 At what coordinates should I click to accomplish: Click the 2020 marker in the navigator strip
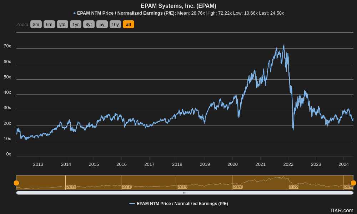pos(237,187)
